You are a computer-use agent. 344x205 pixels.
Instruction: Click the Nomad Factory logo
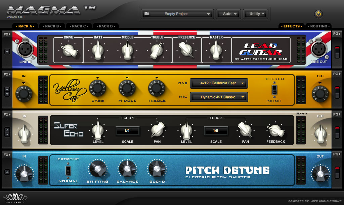click(x=15, y=198)
